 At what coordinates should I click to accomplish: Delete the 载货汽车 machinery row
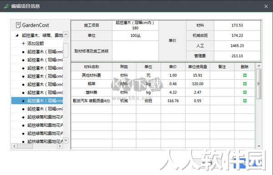[x=245, y=101]
